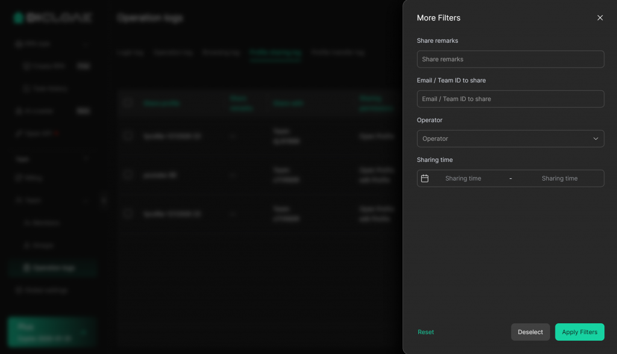Toggle the select-all checkbox in table header
Viewport: 617px width, 354px height.
coord(127,103)
